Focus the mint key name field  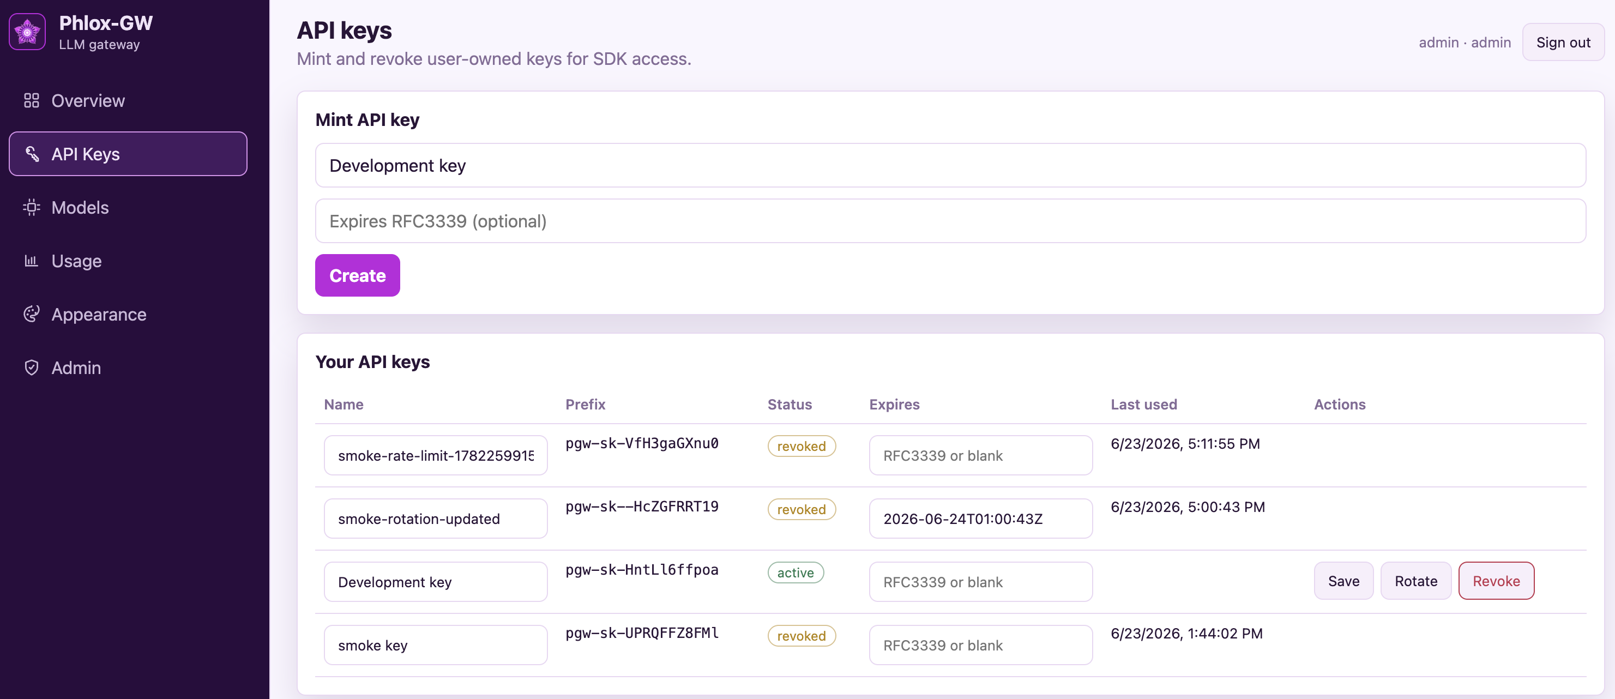coord(950,166)
